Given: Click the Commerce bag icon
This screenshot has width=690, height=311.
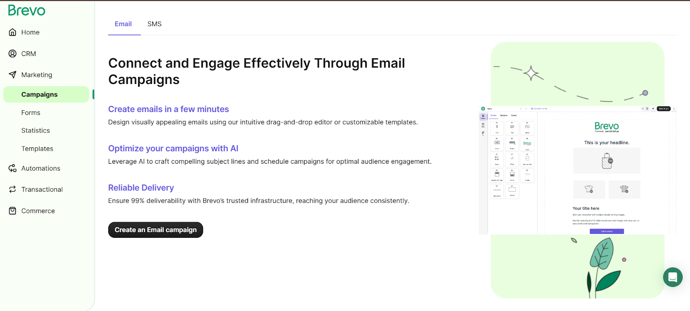Looking at the screenshot, I should coord(13,211).
